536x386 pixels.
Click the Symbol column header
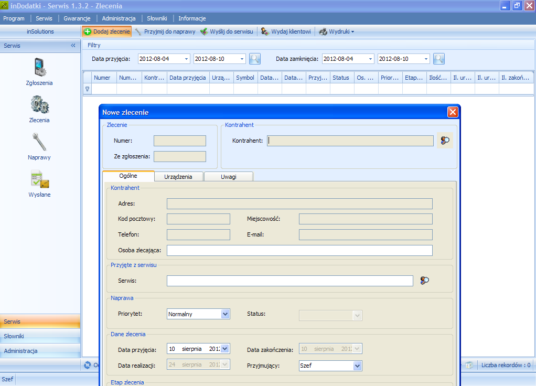click(x=245, y=78)
